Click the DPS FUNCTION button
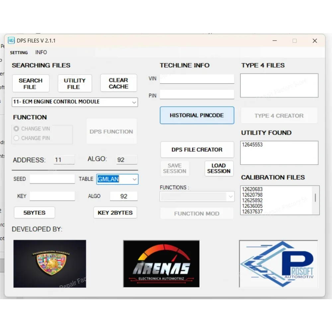The image size is (332, 332). (111, 131)
